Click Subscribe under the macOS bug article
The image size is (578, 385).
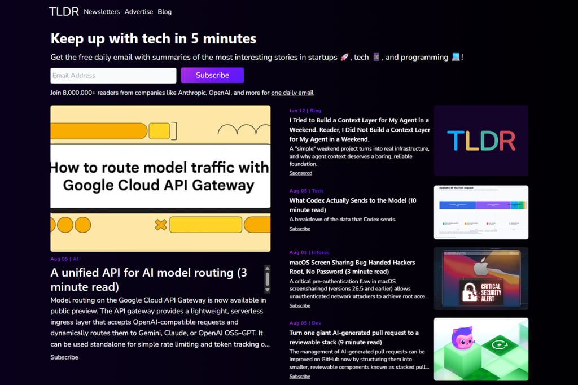300,306
